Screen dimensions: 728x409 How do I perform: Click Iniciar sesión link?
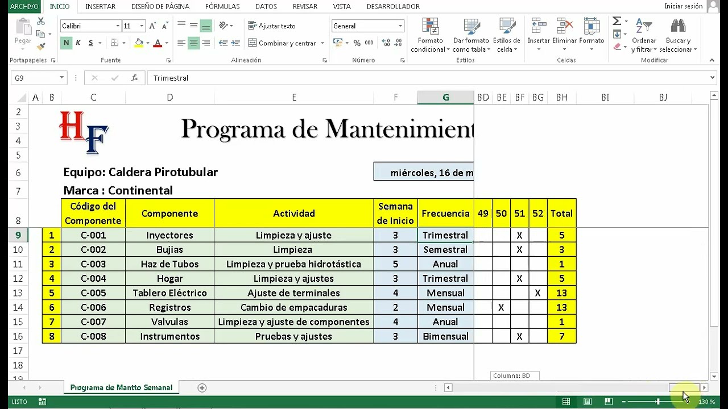tap(684, 6)
